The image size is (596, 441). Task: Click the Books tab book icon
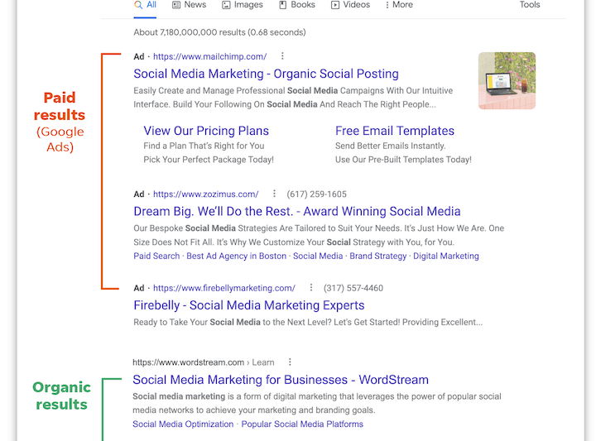point(282,5)
